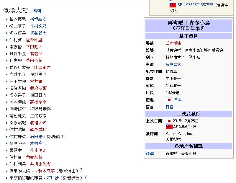Viewport: 236px width, 183px height.
Task: Click the Japan flag beside 2015年2月28日
Action: [169, 121]
